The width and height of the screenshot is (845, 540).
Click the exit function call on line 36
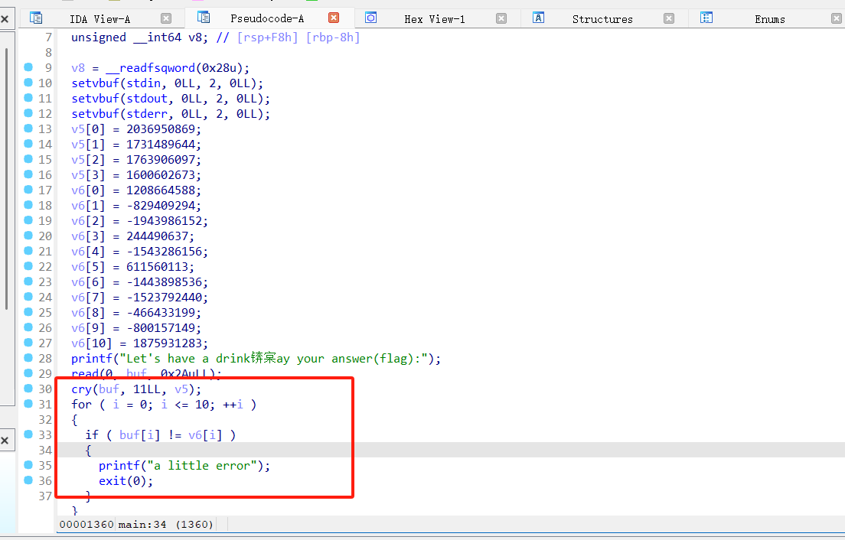coord(112,480)
